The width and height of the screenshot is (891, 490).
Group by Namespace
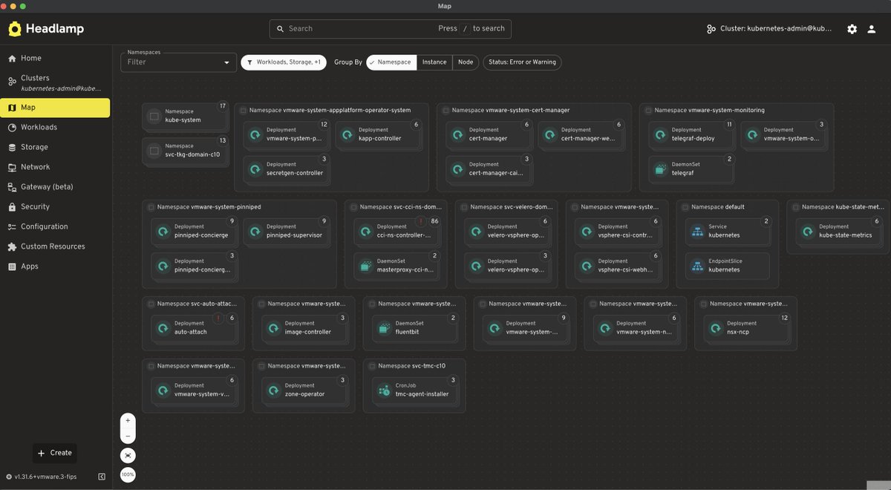pos(391,62)
